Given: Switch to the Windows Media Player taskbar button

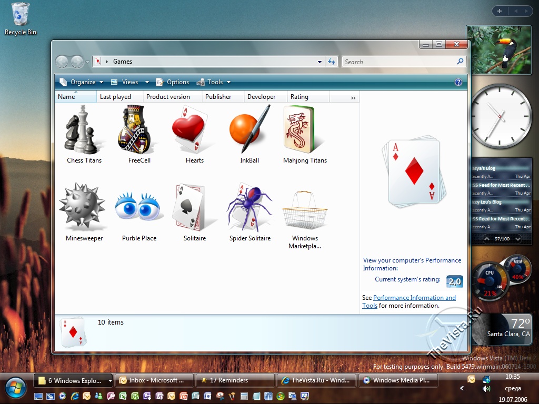Looking at the screenshot, I should click(398, 380).
